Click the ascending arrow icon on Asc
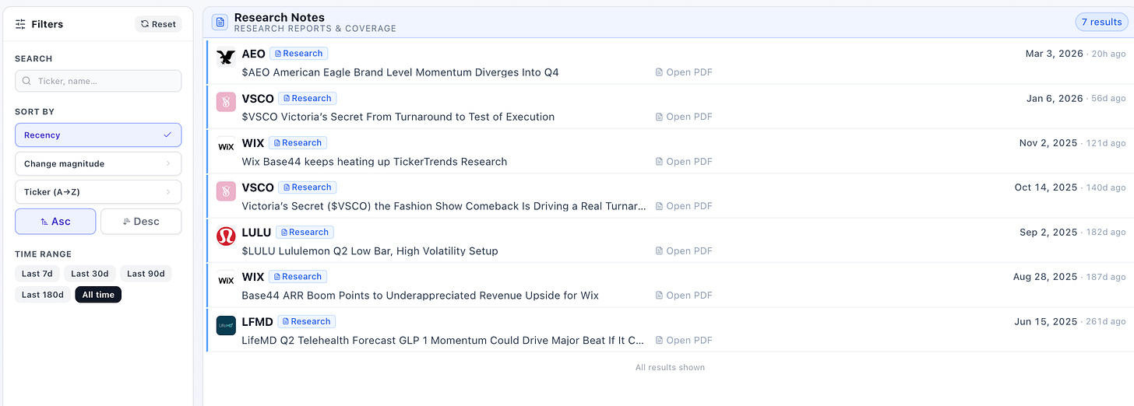Screen dimensions: 1134x406 tap(44, 222)
